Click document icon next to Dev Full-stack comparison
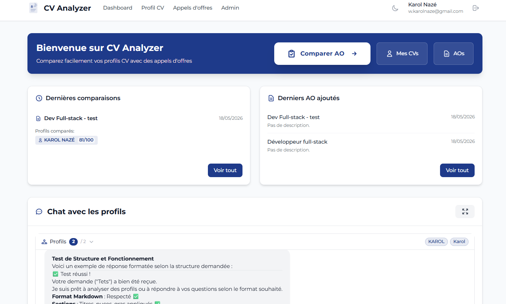Screen dimensions: 506x304 [39, 118]
